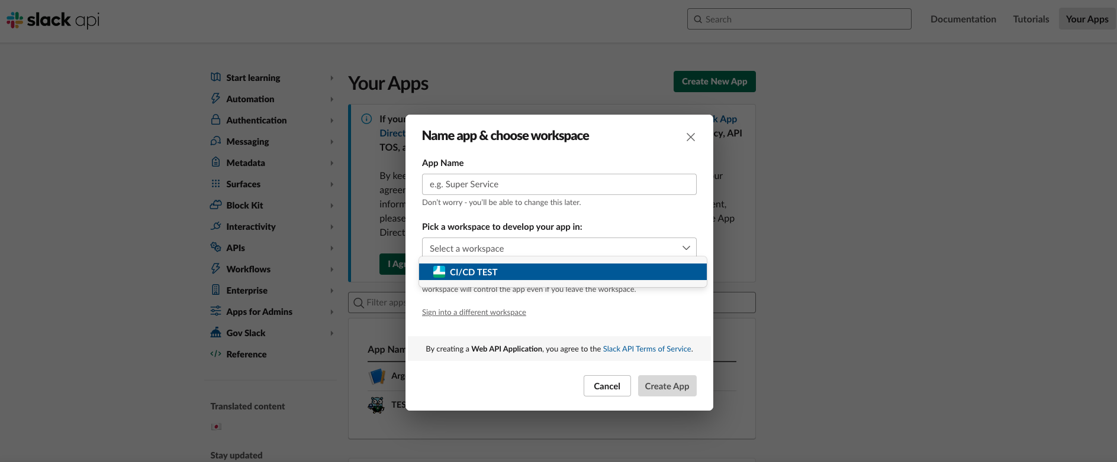Image resolution: width=1117 pixels, height=462 pixels.
Task: Click the info circle icon in notice
Action: (366, 119)
